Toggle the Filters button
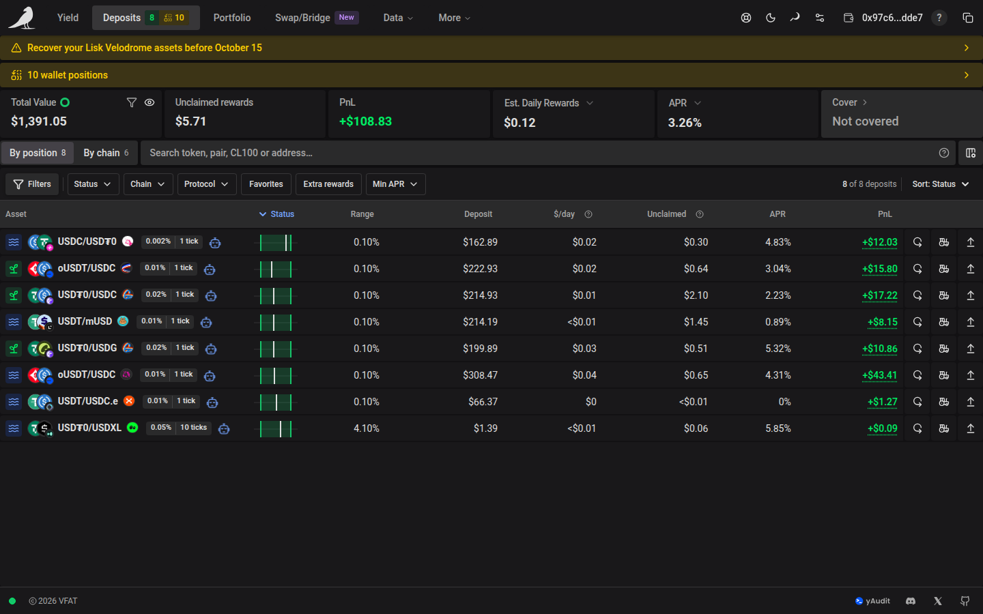The width and height of the screenshot is (983, 614). [32, 184]
